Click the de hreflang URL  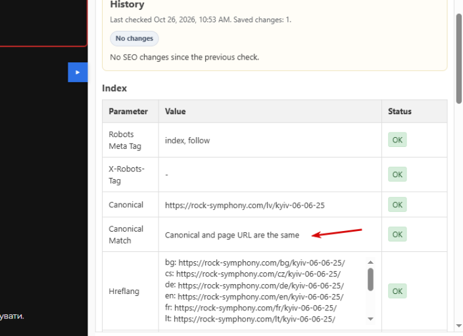(261, 285)
